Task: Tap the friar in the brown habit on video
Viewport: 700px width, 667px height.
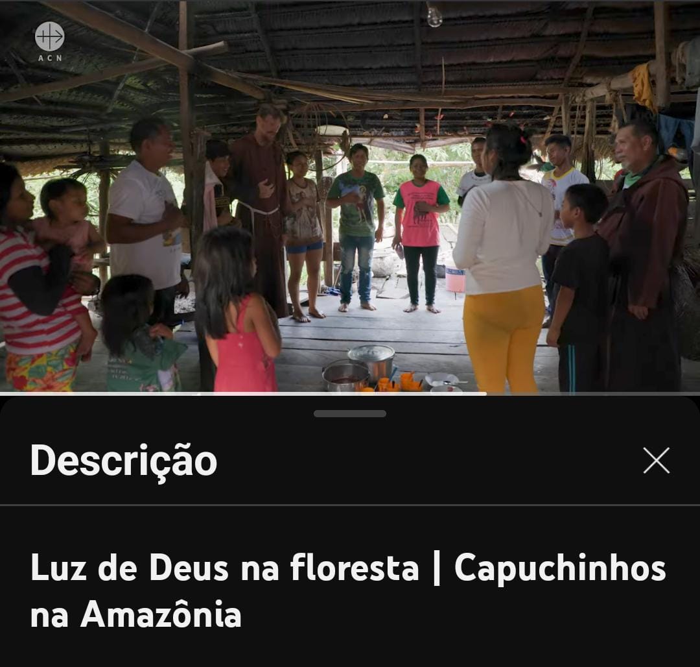Action: point(261,210)
